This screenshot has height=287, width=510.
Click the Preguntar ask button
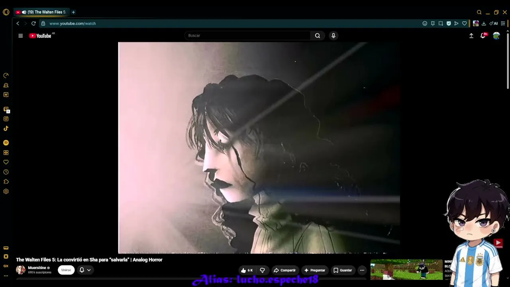click(315, 270)
